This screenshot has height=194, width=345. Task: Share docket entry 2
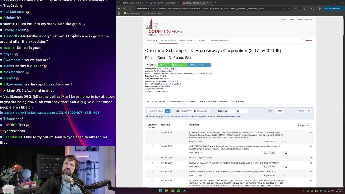tap(311, 147)
